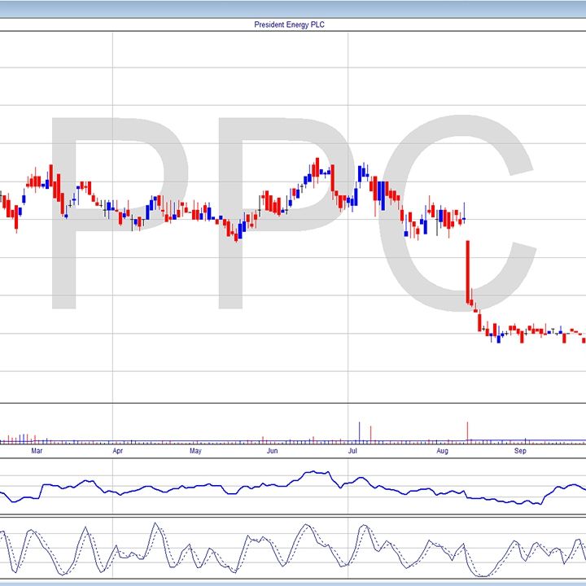This screenshot has height=586, width=586.
Task: Click the large letter C in PPC watermark
Action: pos(468,212)
